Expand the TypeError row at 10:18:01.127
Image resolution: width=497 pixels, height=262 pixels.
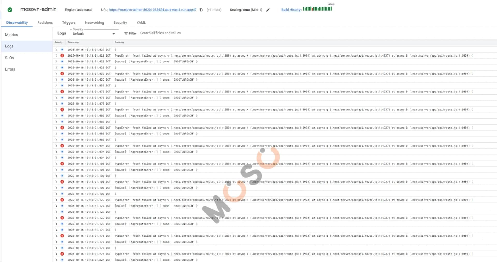tap(56, 200)
